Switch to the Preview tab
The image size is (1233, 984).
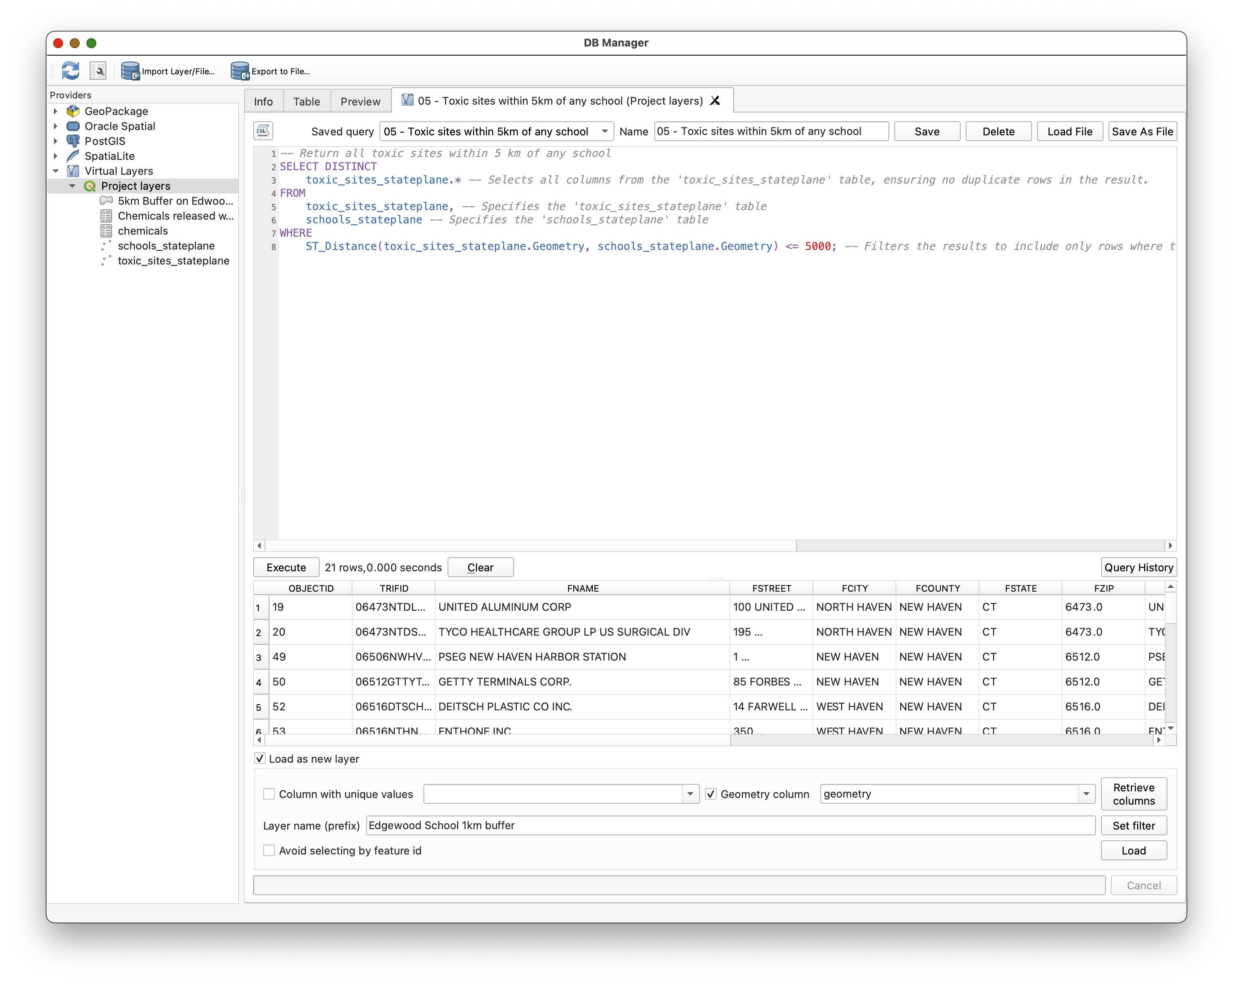coord(360,101)
